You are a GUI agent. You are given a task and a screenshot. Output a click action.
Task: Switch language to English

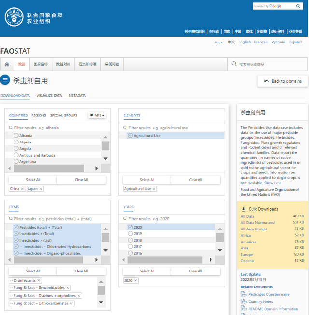(245, 42)
